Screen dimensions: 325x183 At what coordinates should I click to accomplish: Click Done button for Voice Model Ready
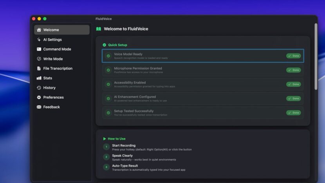click(293, 56)
